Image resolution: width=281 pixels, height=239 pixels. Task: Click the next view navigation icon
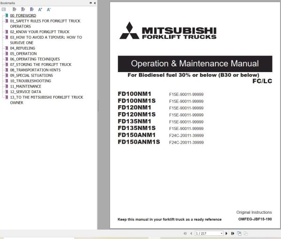[245, 233]
